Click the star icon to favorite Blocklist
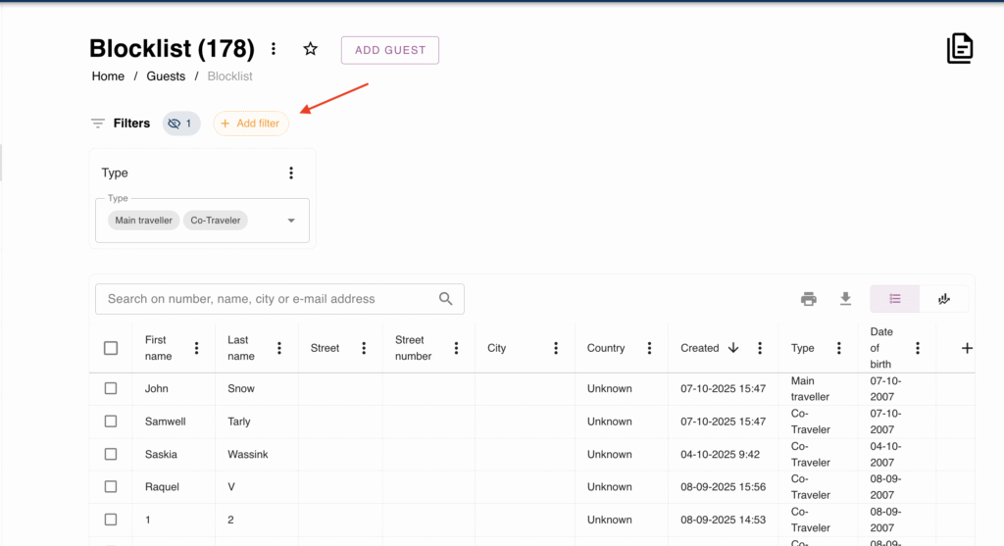The height and width of the screenshot is (546, 1004). coord(311,49)
